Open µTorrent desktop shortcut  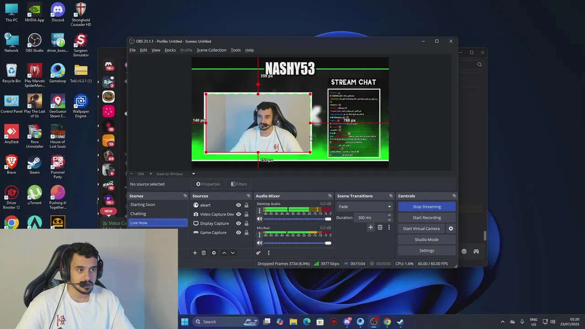coord(35,196)
